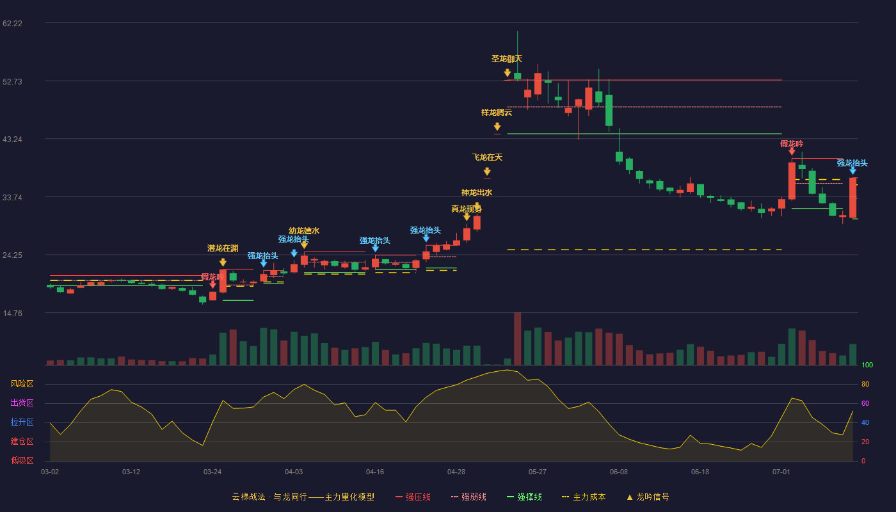Image resolution: width=896 pixels, height=512 pixels.
Task: Toggle the 强弱线 legend series
Action: click(x=468, y=497)
